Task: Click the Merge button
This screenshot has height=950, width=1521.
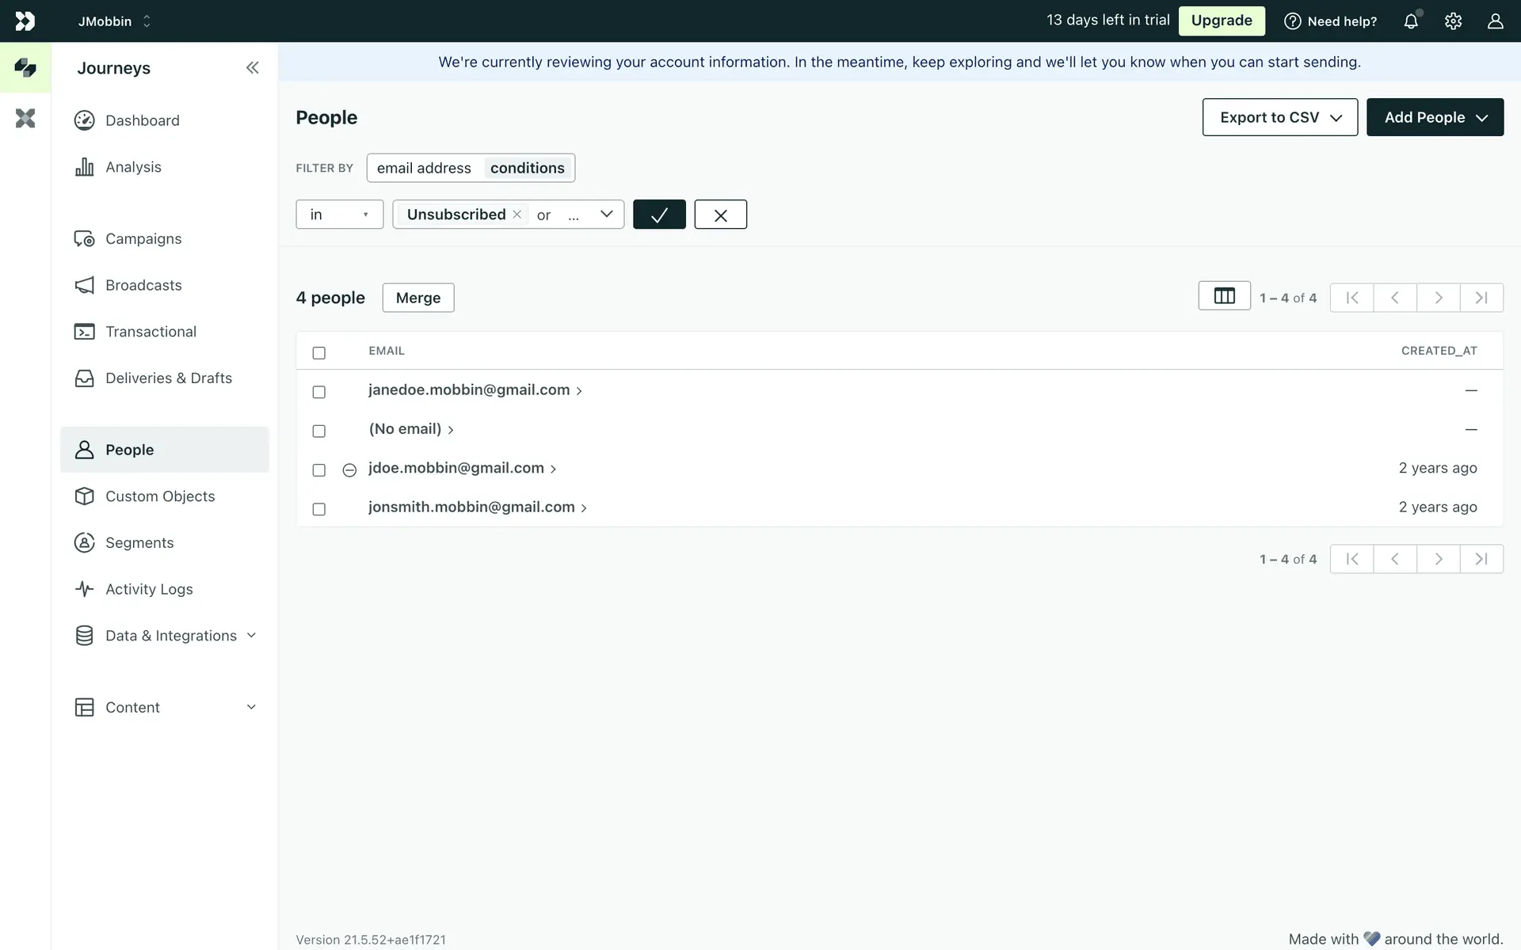Action: coord(418,298)
